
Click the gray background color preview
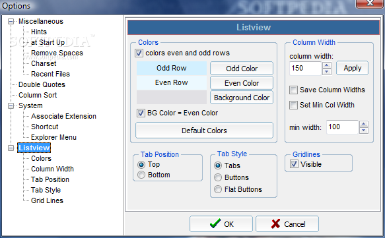[172, 98]
